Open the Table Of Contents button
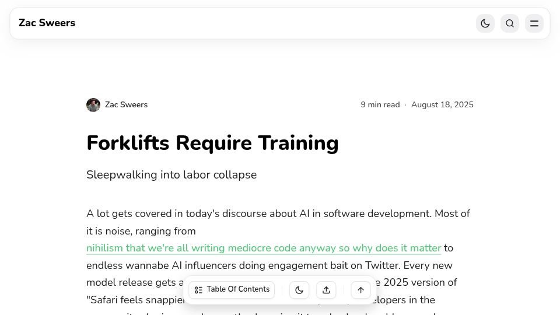The width and height of the screenshot is (560, 315). (232, 289)
